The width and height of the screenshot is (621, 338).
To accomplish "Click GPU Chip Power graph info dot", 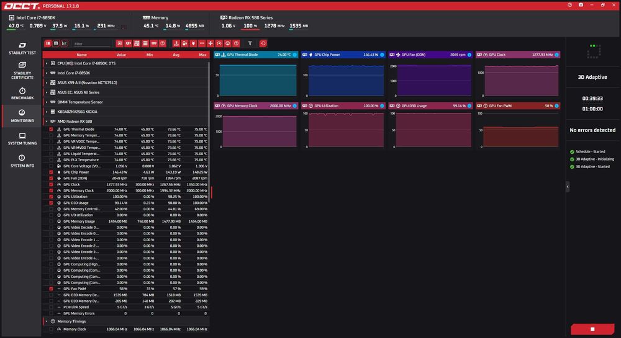I will 382,55.
